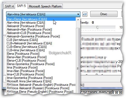
Task: Select Elena [Російська (Росія)] voice
Action: click(41, 54)
